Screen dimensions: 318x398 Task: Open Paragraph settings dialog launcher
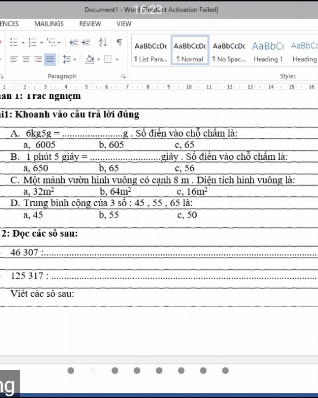[x=124, y=76]
